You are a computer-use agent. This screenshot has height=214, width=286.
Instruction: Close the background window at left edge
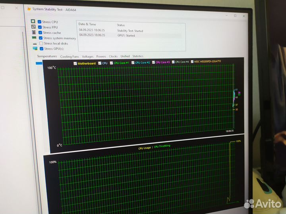click(x=17, y=8)
